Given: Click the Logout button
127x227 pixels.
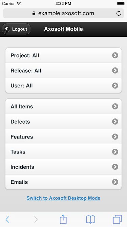Looking at the screenshot, I should click(x=16, y=29).
